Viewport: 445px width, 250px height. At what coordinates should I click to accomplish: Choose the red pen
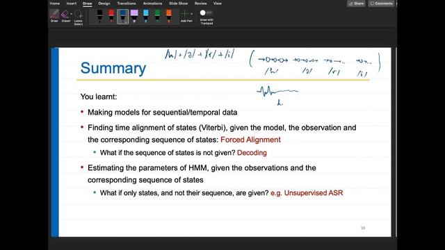click(x=111, y=16)
